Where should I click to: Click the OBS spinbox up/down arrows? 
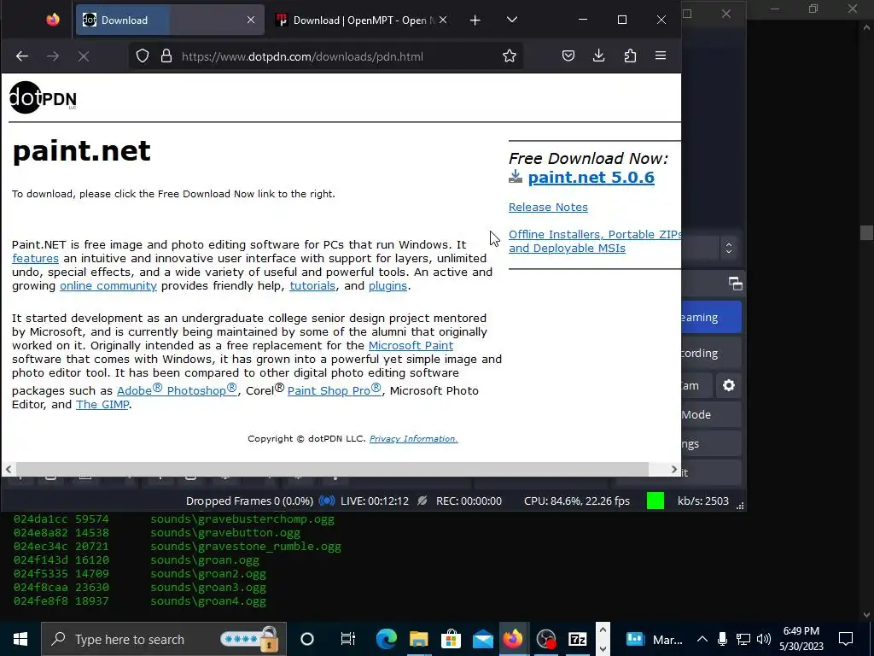tap(729, 249)
